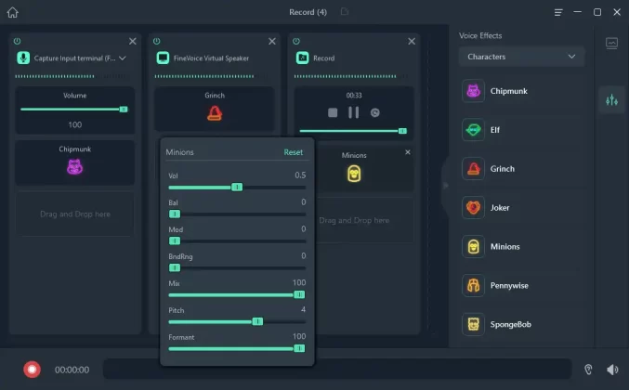Click the Record module icon
Viewport: 629px width, 390px height.
point(303,58)
